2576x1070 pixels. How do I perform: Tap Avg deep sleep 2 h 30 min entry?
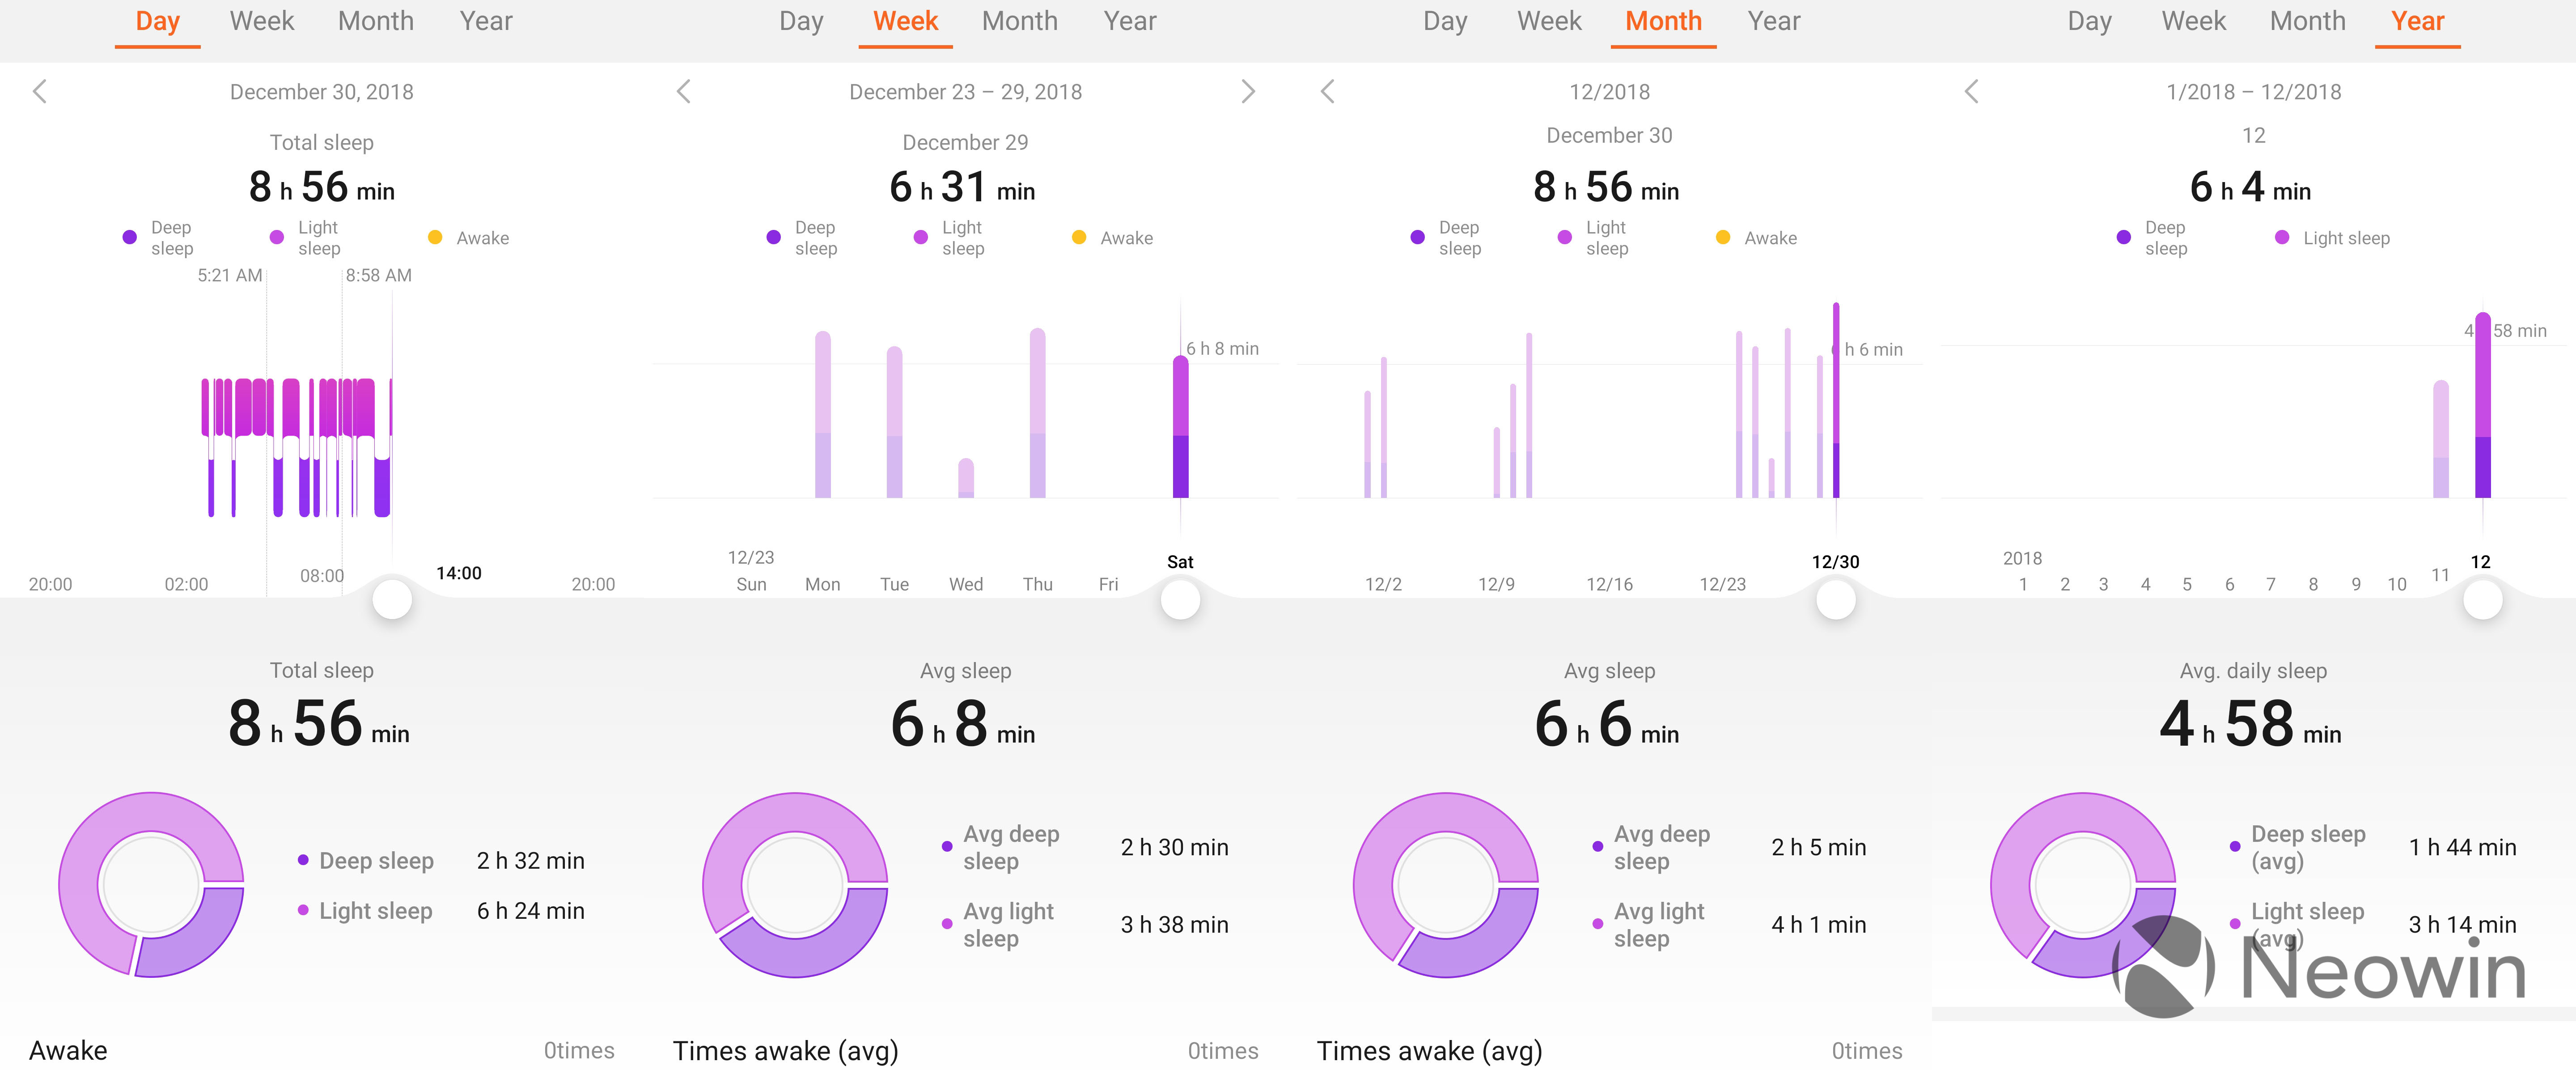1085,848
